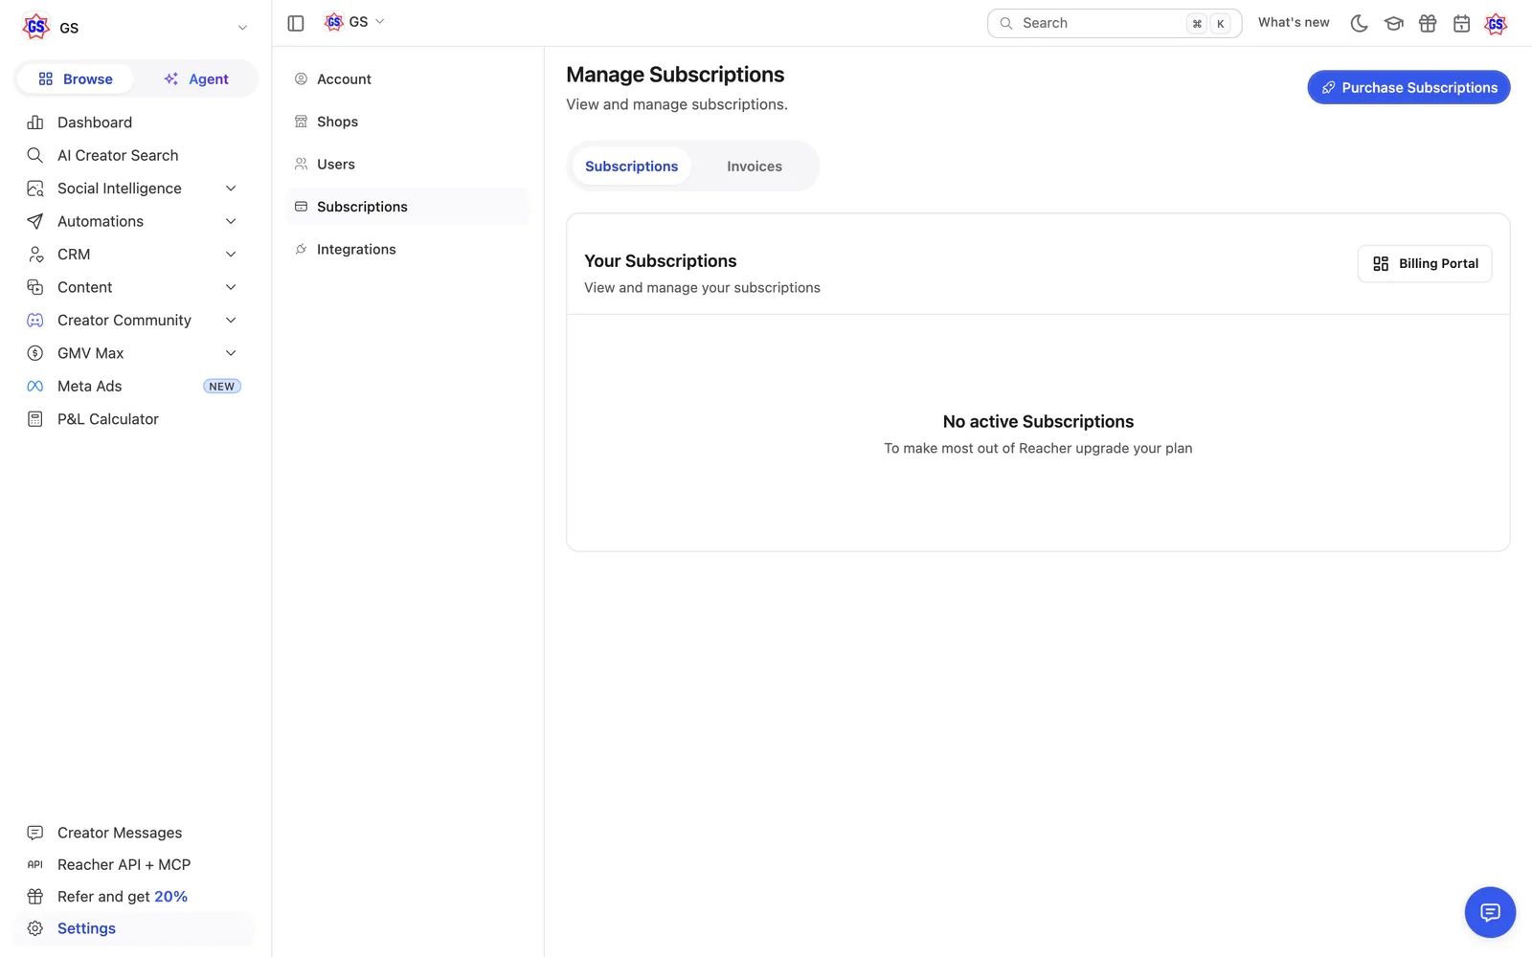Click the Shops storefront icon

(x=301, y=122)
